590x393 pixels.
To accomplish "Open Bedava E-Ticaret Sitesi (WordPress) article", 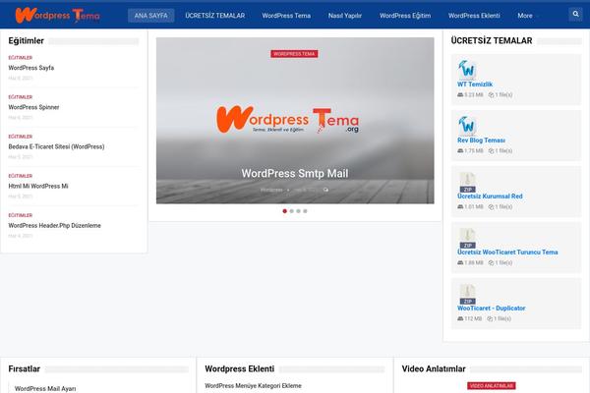I will pyautogui.click(x=56, y=146).
